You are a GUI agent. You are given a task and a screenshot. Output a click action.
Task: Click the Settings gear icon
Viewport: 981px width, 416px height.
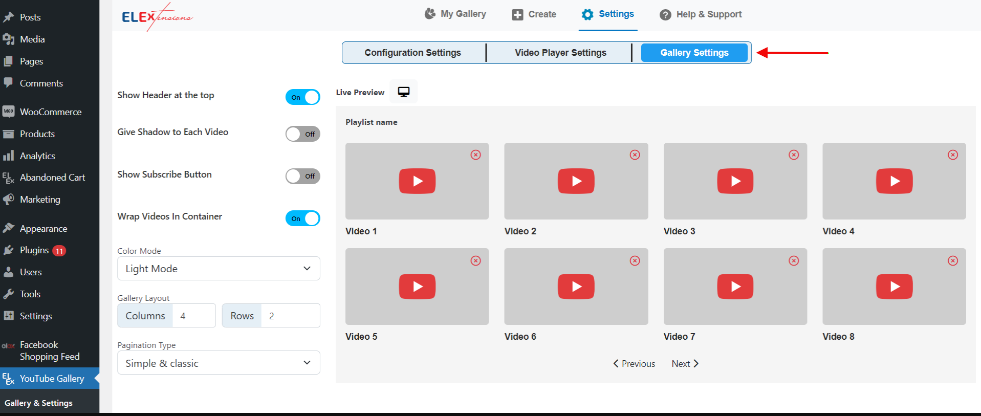click(x=587, y=14)
